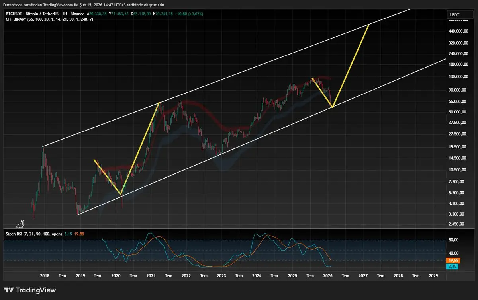This screenshot has width=478, height=300.
Task: Click the cyan 3,15 axis value badge
Action: pos(453,267)
